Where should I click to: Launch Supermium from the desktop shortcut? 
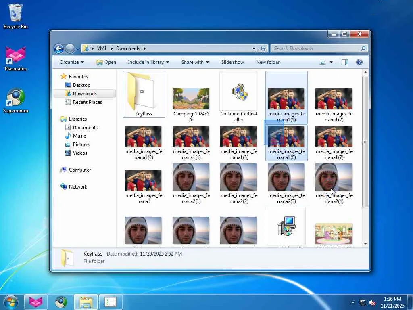[16, 101]
